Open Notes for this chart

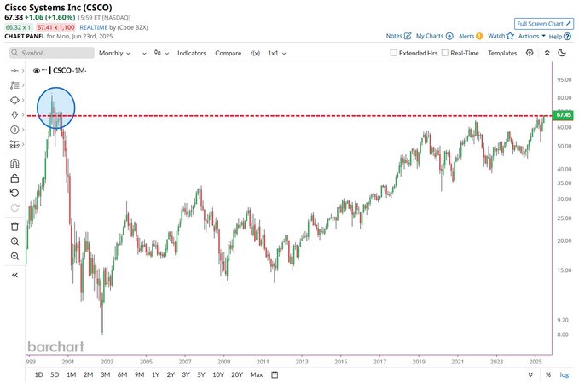point(398,36)
